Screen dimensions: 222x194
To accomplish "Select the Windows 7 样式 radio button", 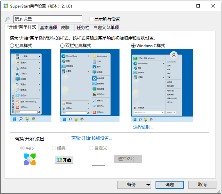I will (133, 46).
